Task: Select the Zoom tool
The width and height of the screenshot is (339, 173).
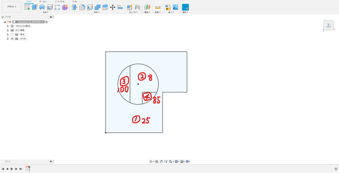Action: click(166, 161)
